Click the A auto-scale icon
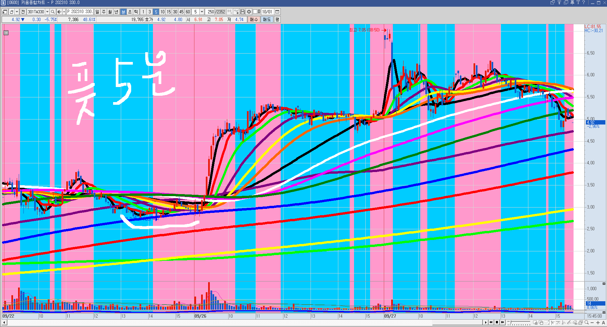This screenshot has width=607, height=327. pos(603,322)
